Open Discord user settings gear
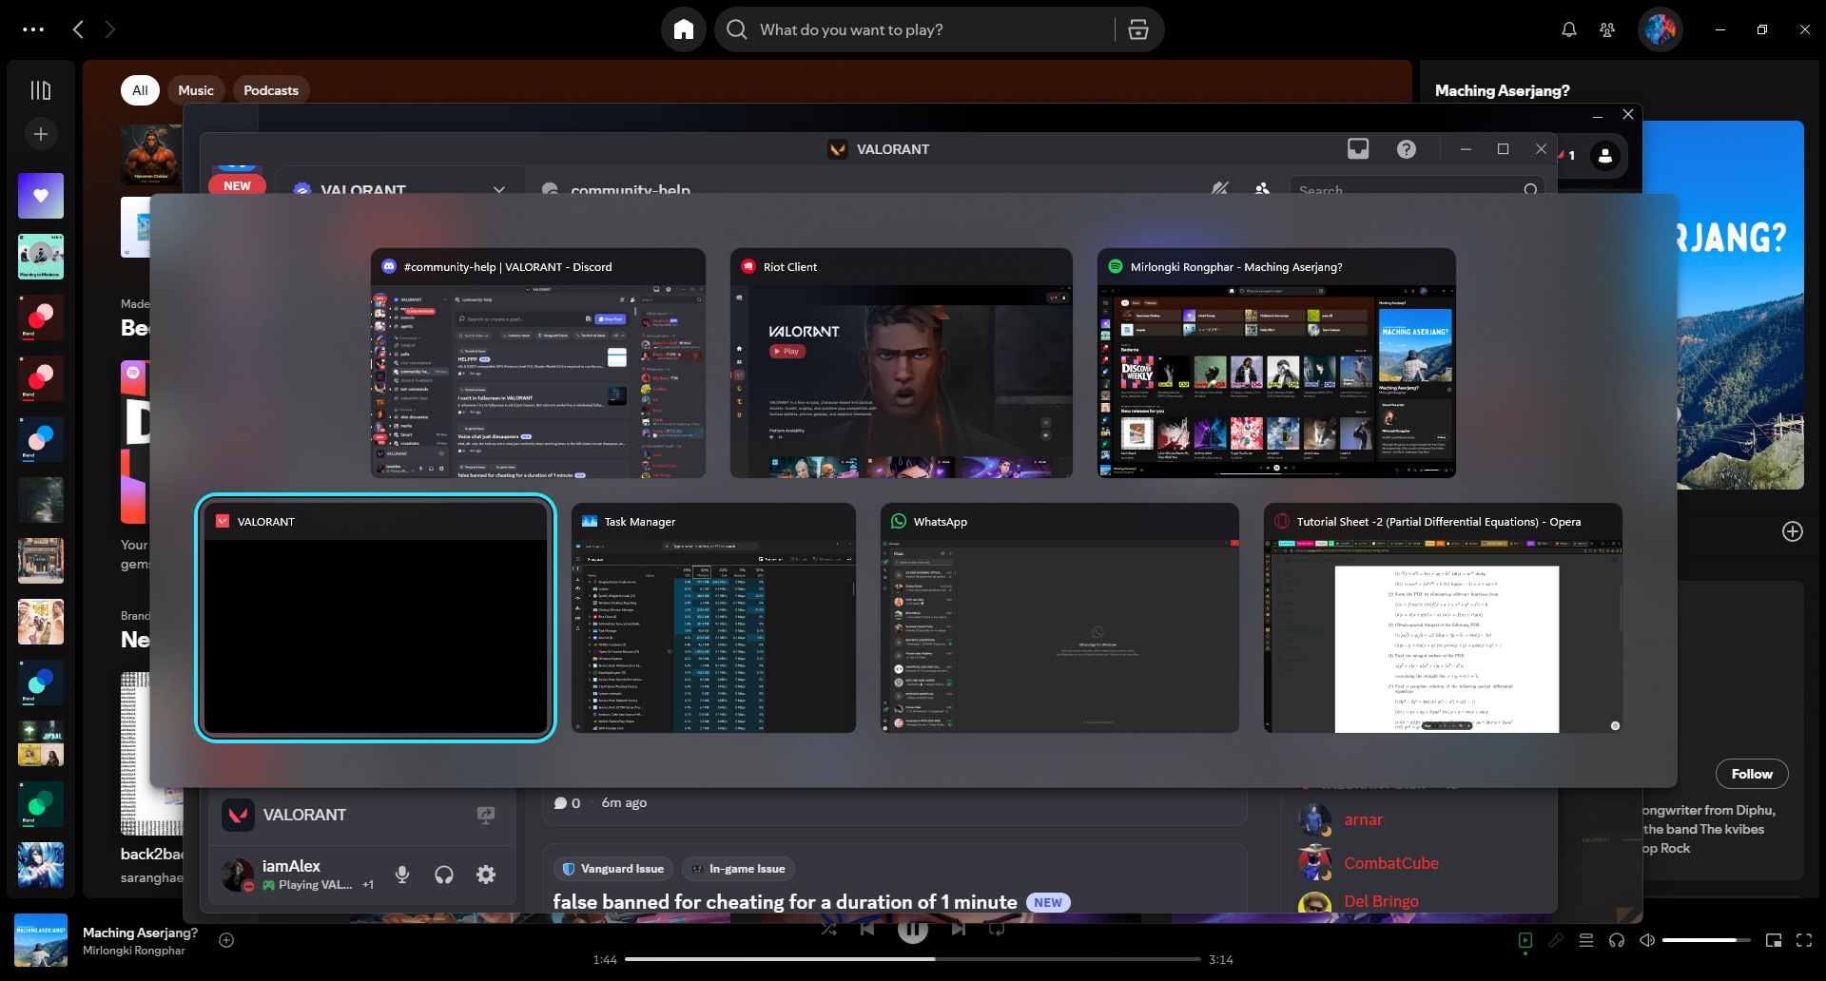 coord(486,875)
